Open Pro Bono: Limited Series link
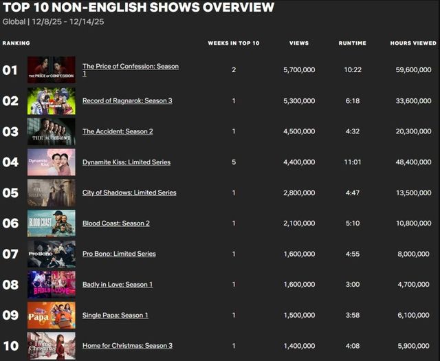The width and height of the screenshot is (440, 361). [x=119, y=254]
